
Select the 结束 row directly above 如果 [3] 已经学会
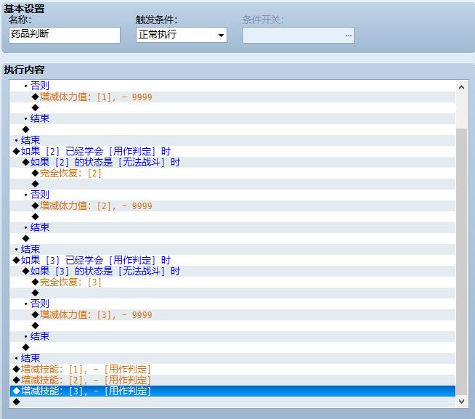coord(232,249)
